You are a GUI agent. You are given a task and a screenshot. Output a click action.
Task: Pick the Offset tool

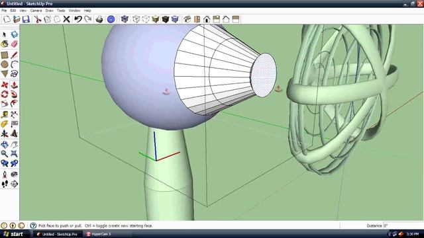[15, 103]
